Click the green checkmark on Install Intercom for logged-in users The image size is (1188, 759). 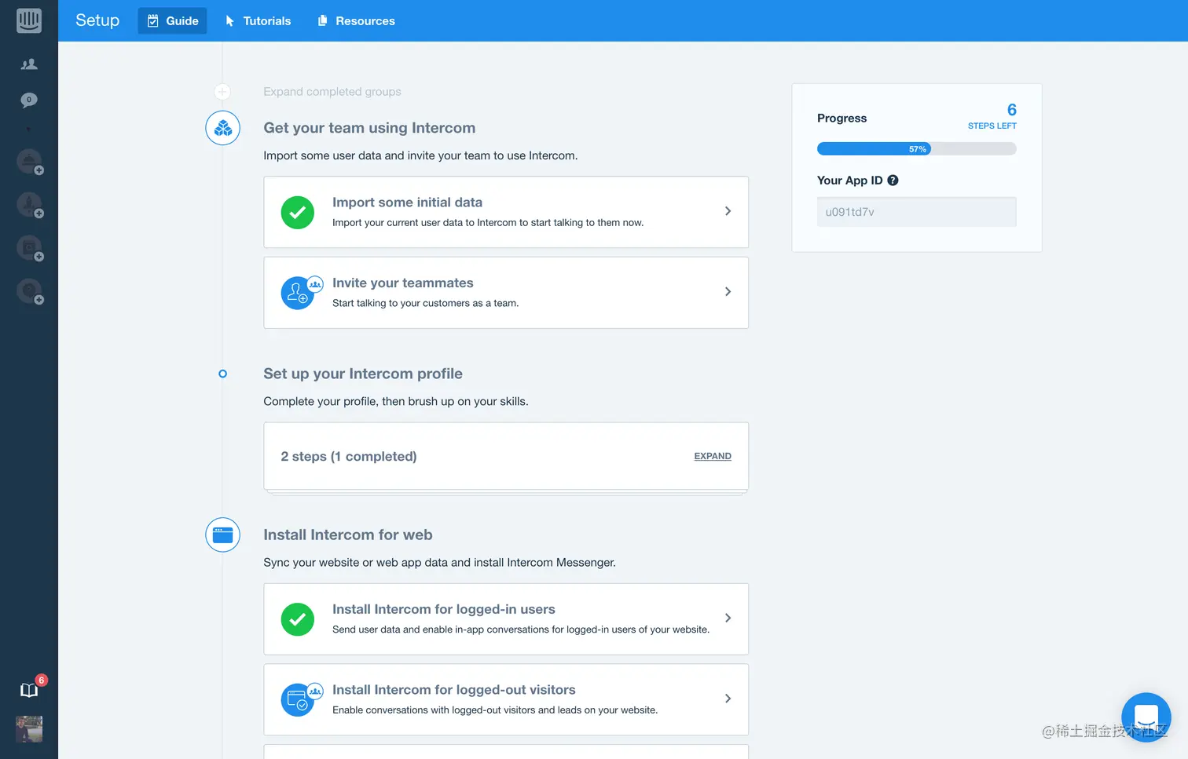(x=297, y=619)
